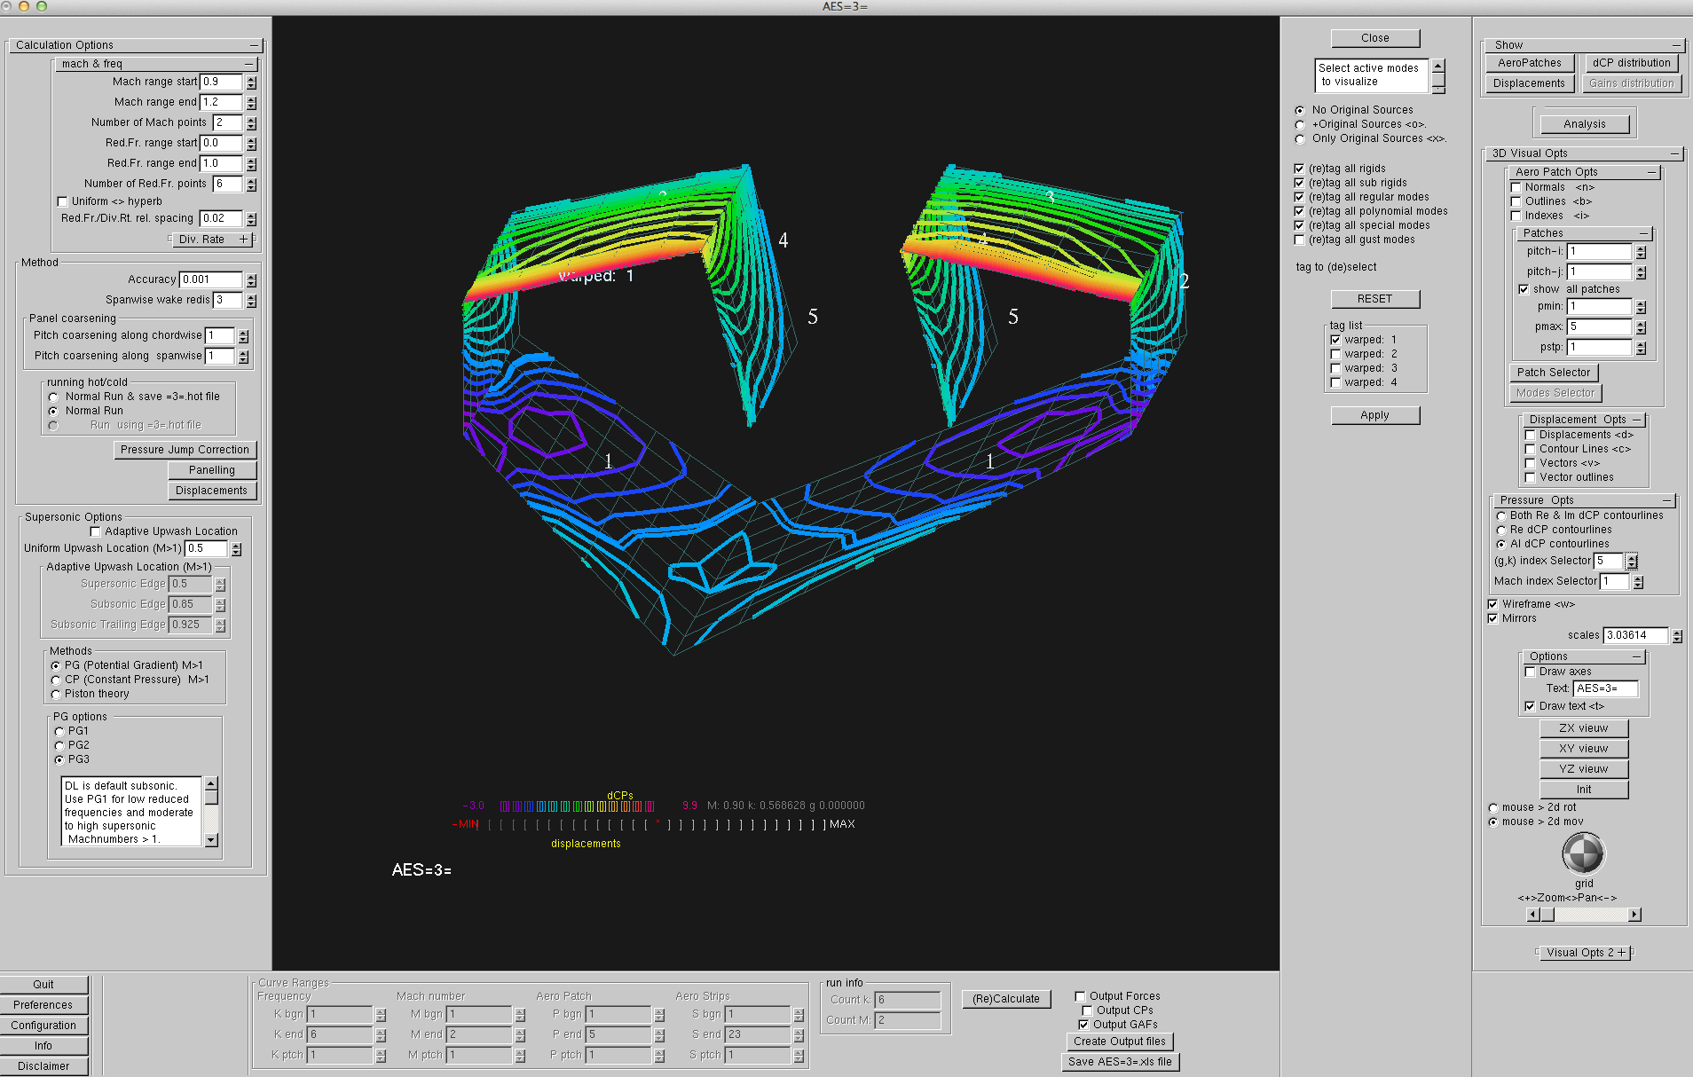This screenshot has height=1077, width=1693.
Task: Check warped: 2 in tag list
Action: click(1335, 354)
